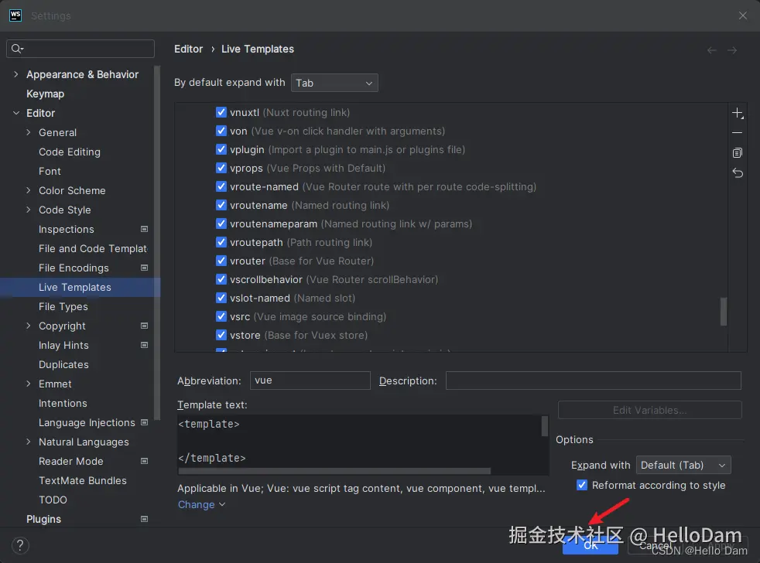Click the project-level icon beside Inspections
760x563 pixels.
[x=144, y=229]
